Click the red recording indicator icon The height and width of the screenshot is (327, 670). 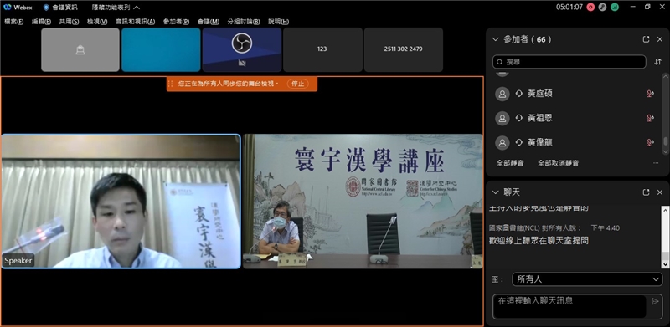(x=591, y=7)
